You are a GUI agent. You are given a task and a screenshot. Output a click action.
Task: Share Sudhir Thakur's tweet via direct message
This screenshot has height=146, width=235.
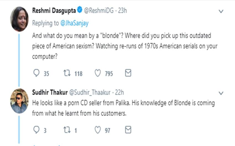(128, 130)
